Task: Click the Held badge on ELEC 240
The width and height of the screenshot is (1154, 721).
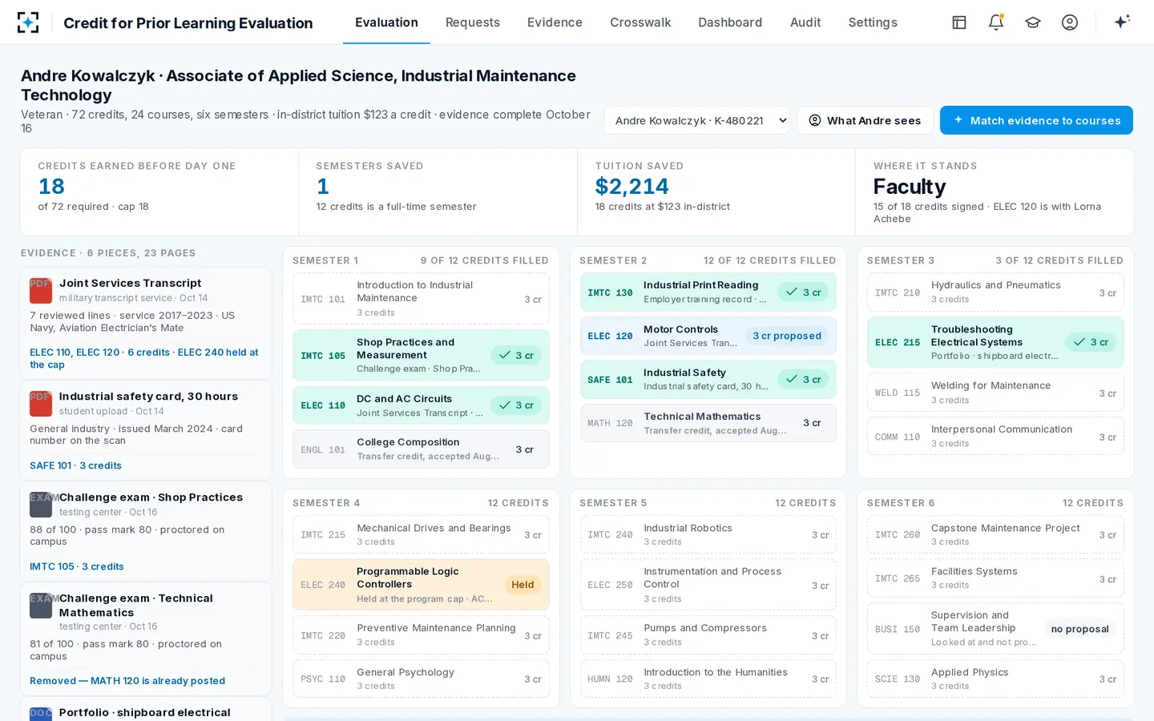Action: click(523, 585)
